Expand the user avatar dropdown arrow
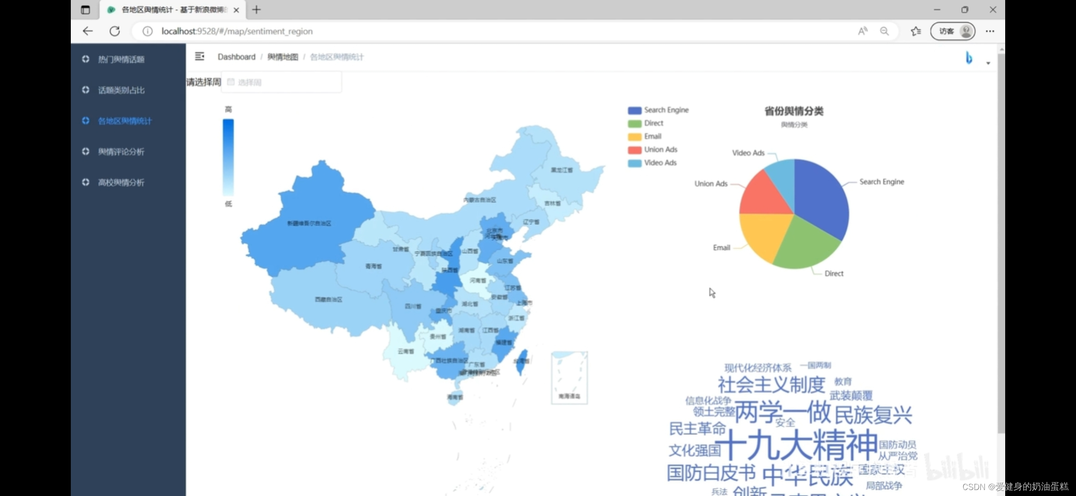Screen dimensions: 1076x496 [988, 63]
